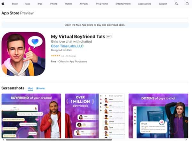
Task: Open the shopping bag icon
Action: 187,4
